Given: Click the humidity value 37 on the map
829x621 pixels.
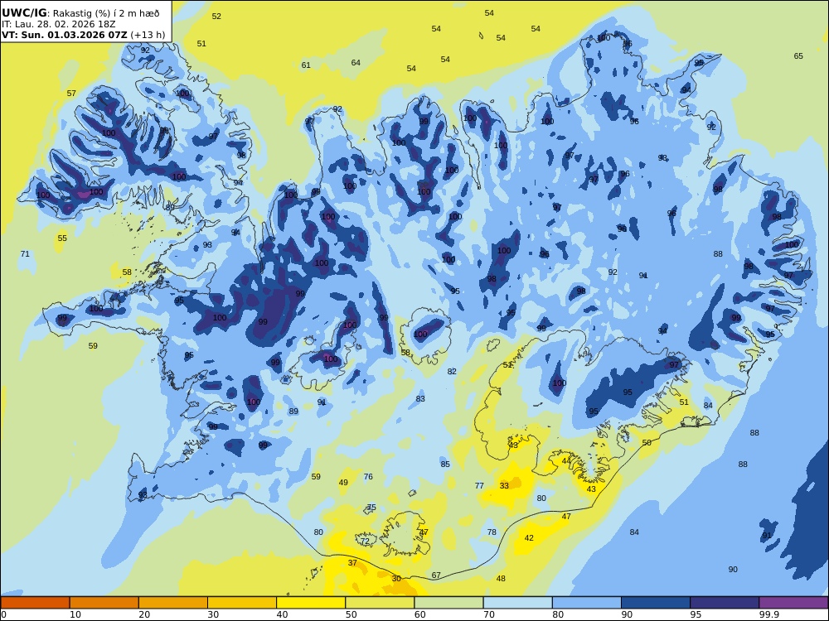Looking at the screenshot, I should (x=352, y=563).
